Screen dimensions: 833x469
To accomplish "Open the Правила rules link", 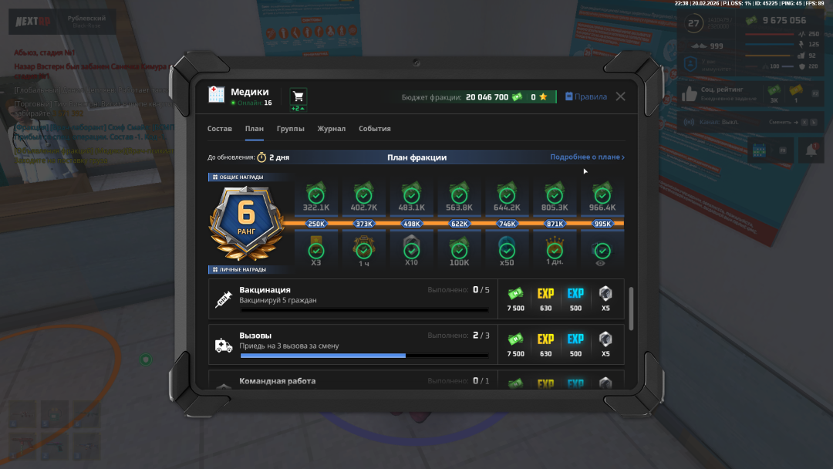I will coord(586,97).
